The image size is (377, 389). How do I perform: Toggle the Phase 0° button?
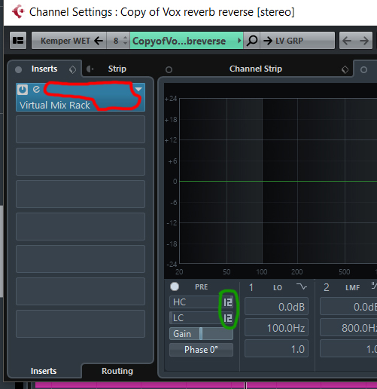point(201,350)
